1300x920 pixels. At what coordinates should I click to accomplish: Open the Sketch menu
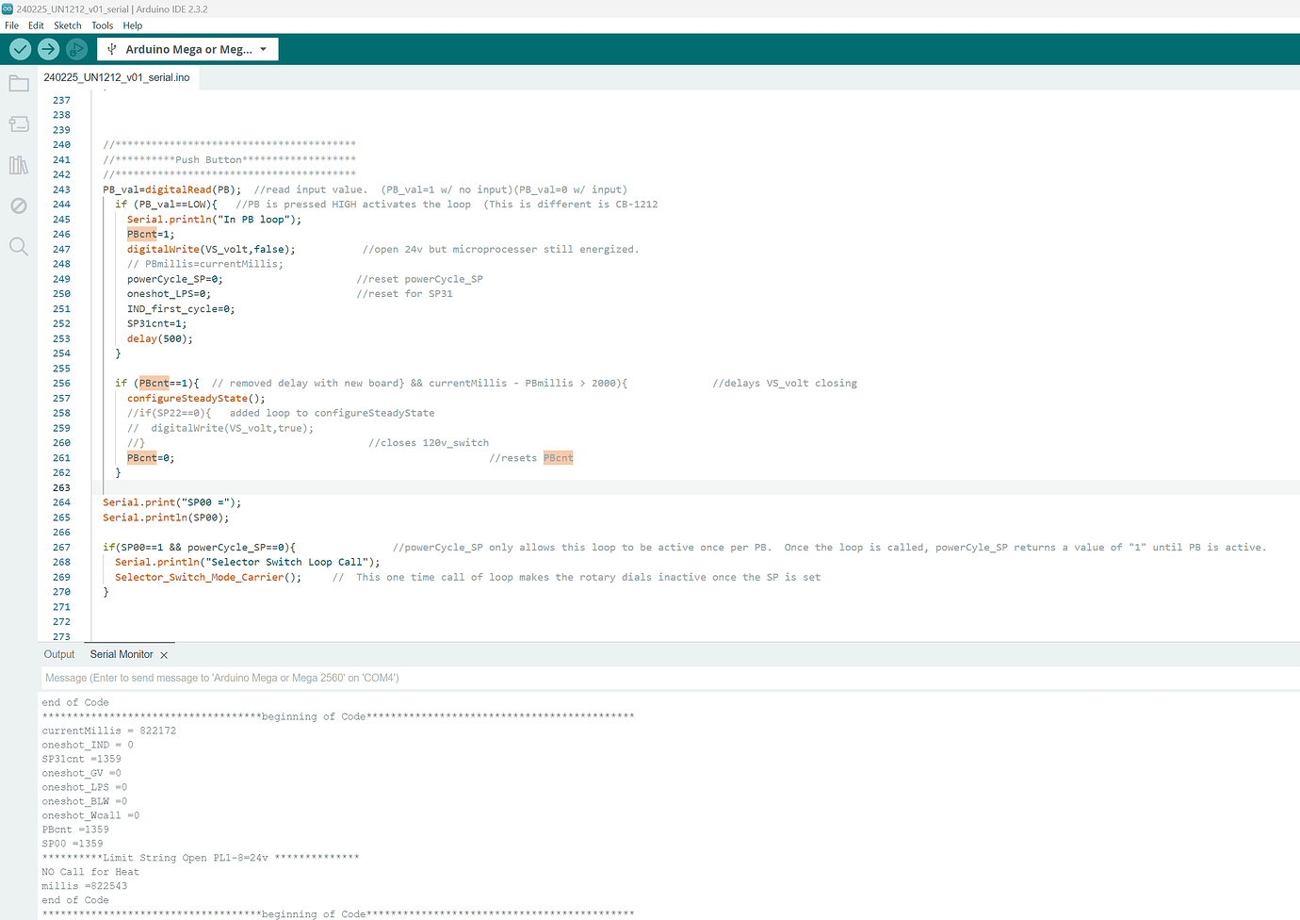(x=67, y=25)
